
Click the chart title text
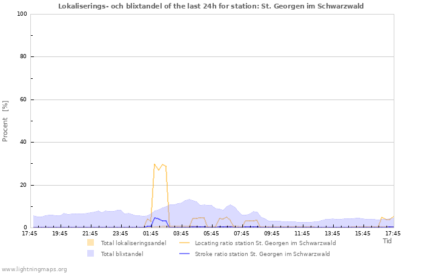[211, 6]
